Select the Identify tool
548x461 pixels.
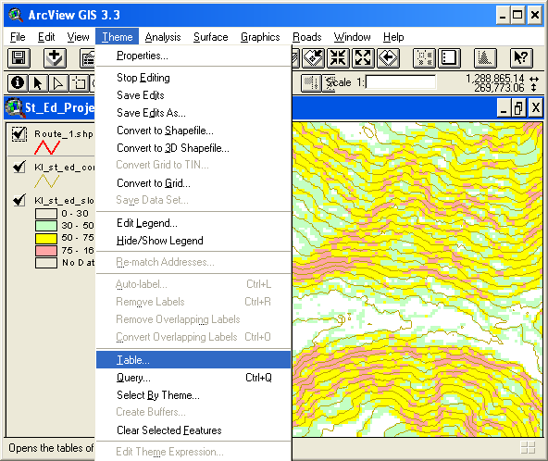click(x=18, y=83)
